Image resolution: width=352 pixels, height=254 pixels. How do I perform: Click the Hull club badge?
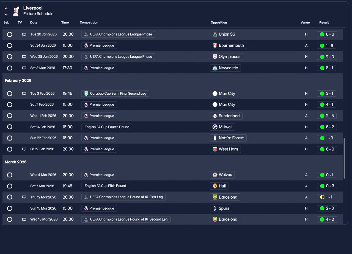point(215,186)
